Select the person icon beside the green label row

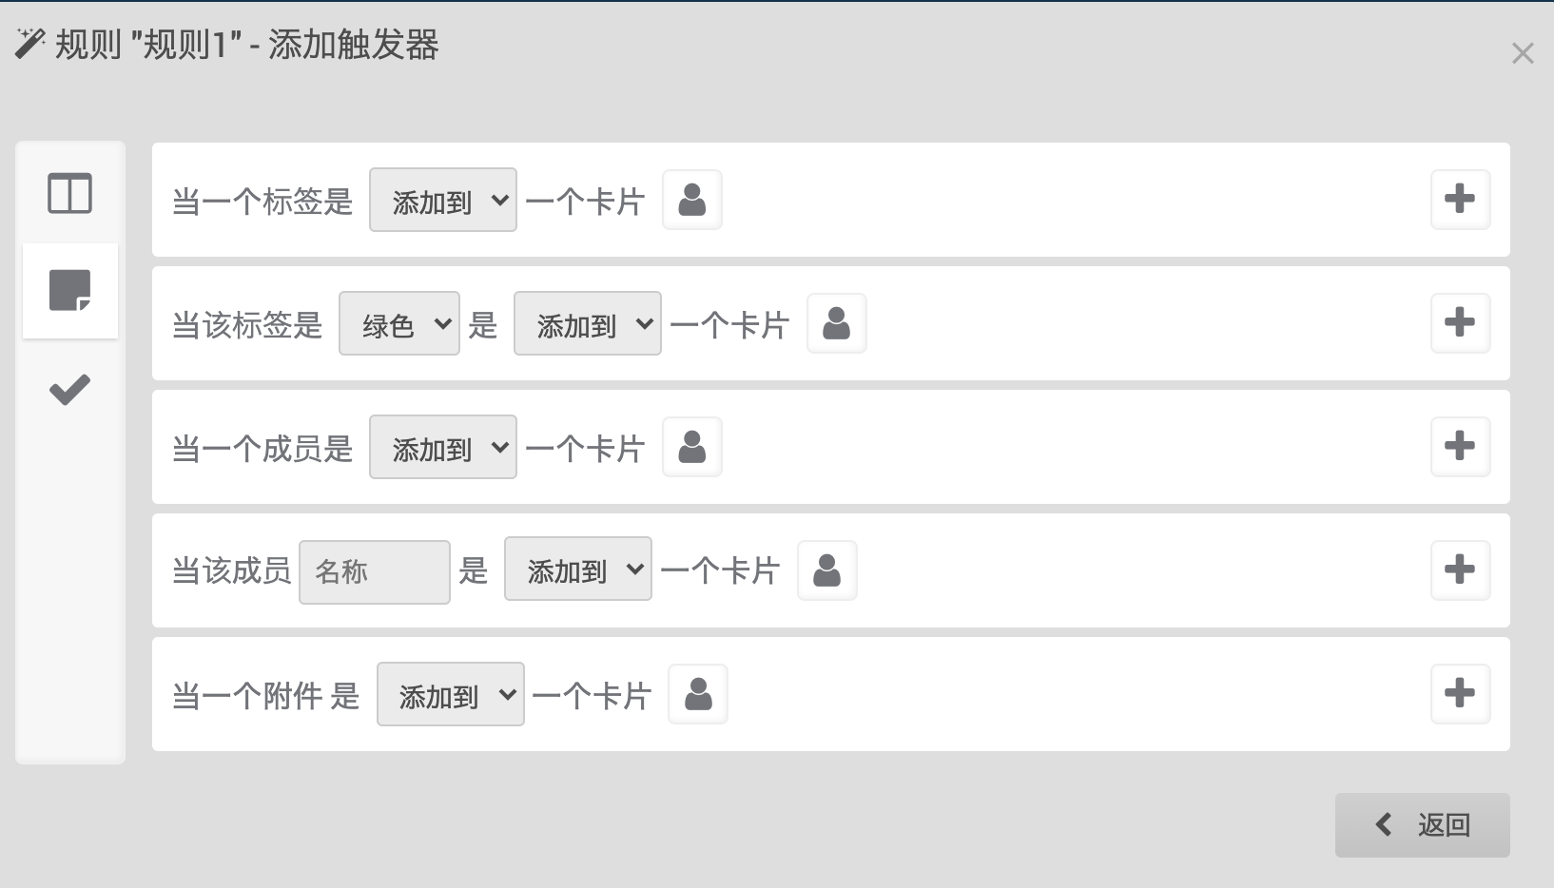pos(836,323)
